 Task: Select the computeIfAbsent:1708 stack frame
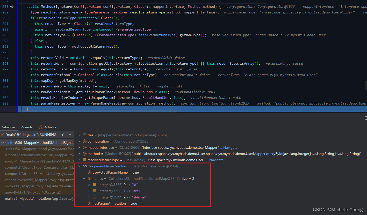37,167
